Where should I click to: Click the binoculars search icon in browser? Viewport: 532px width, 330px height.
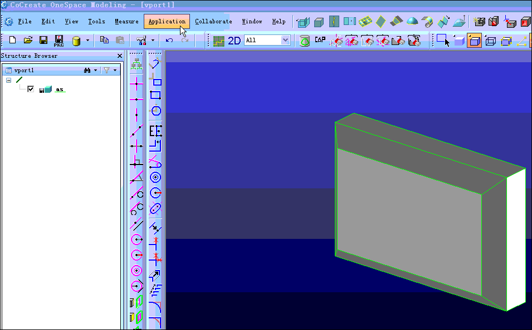click(87, 70)
